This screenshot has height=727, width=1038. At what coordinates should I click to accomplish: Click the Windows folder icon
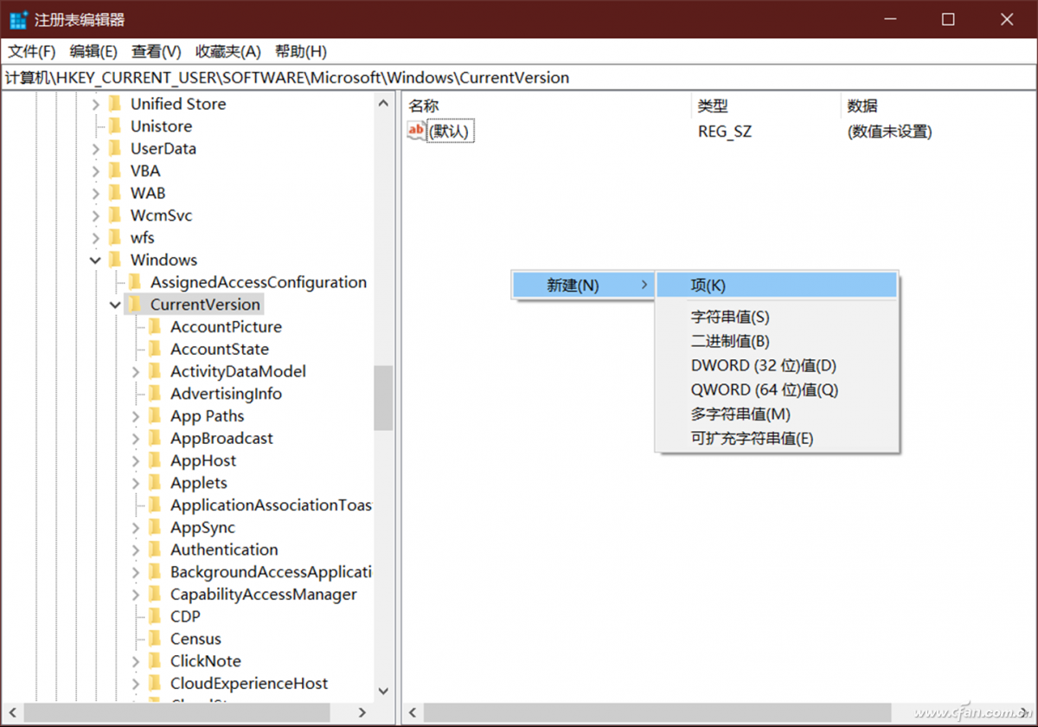115,261
